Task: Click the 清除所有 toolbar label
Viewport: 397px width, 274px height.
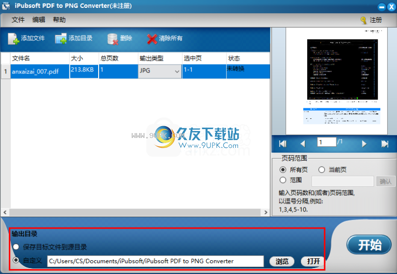Action: 171,38
